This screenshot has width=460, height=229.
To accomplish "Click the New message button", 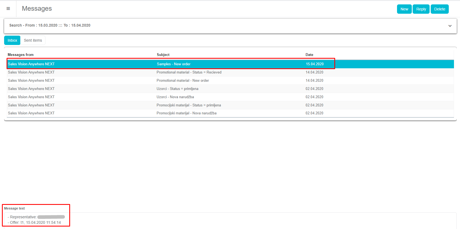I will tap(404, 9).
